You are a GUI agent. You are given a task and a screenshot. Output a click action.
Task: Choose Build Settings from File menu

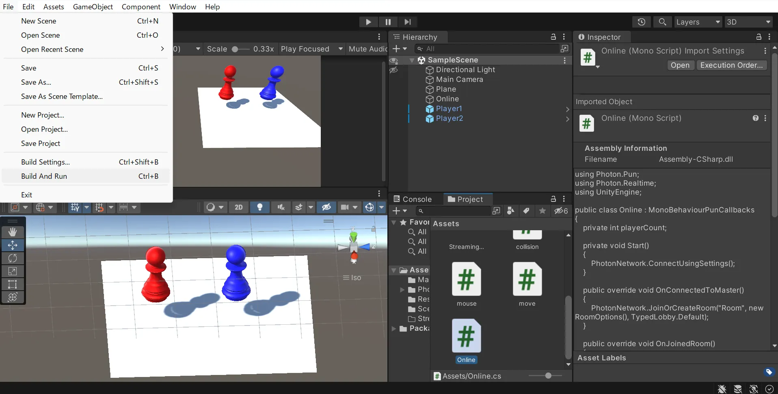[86, 162]
